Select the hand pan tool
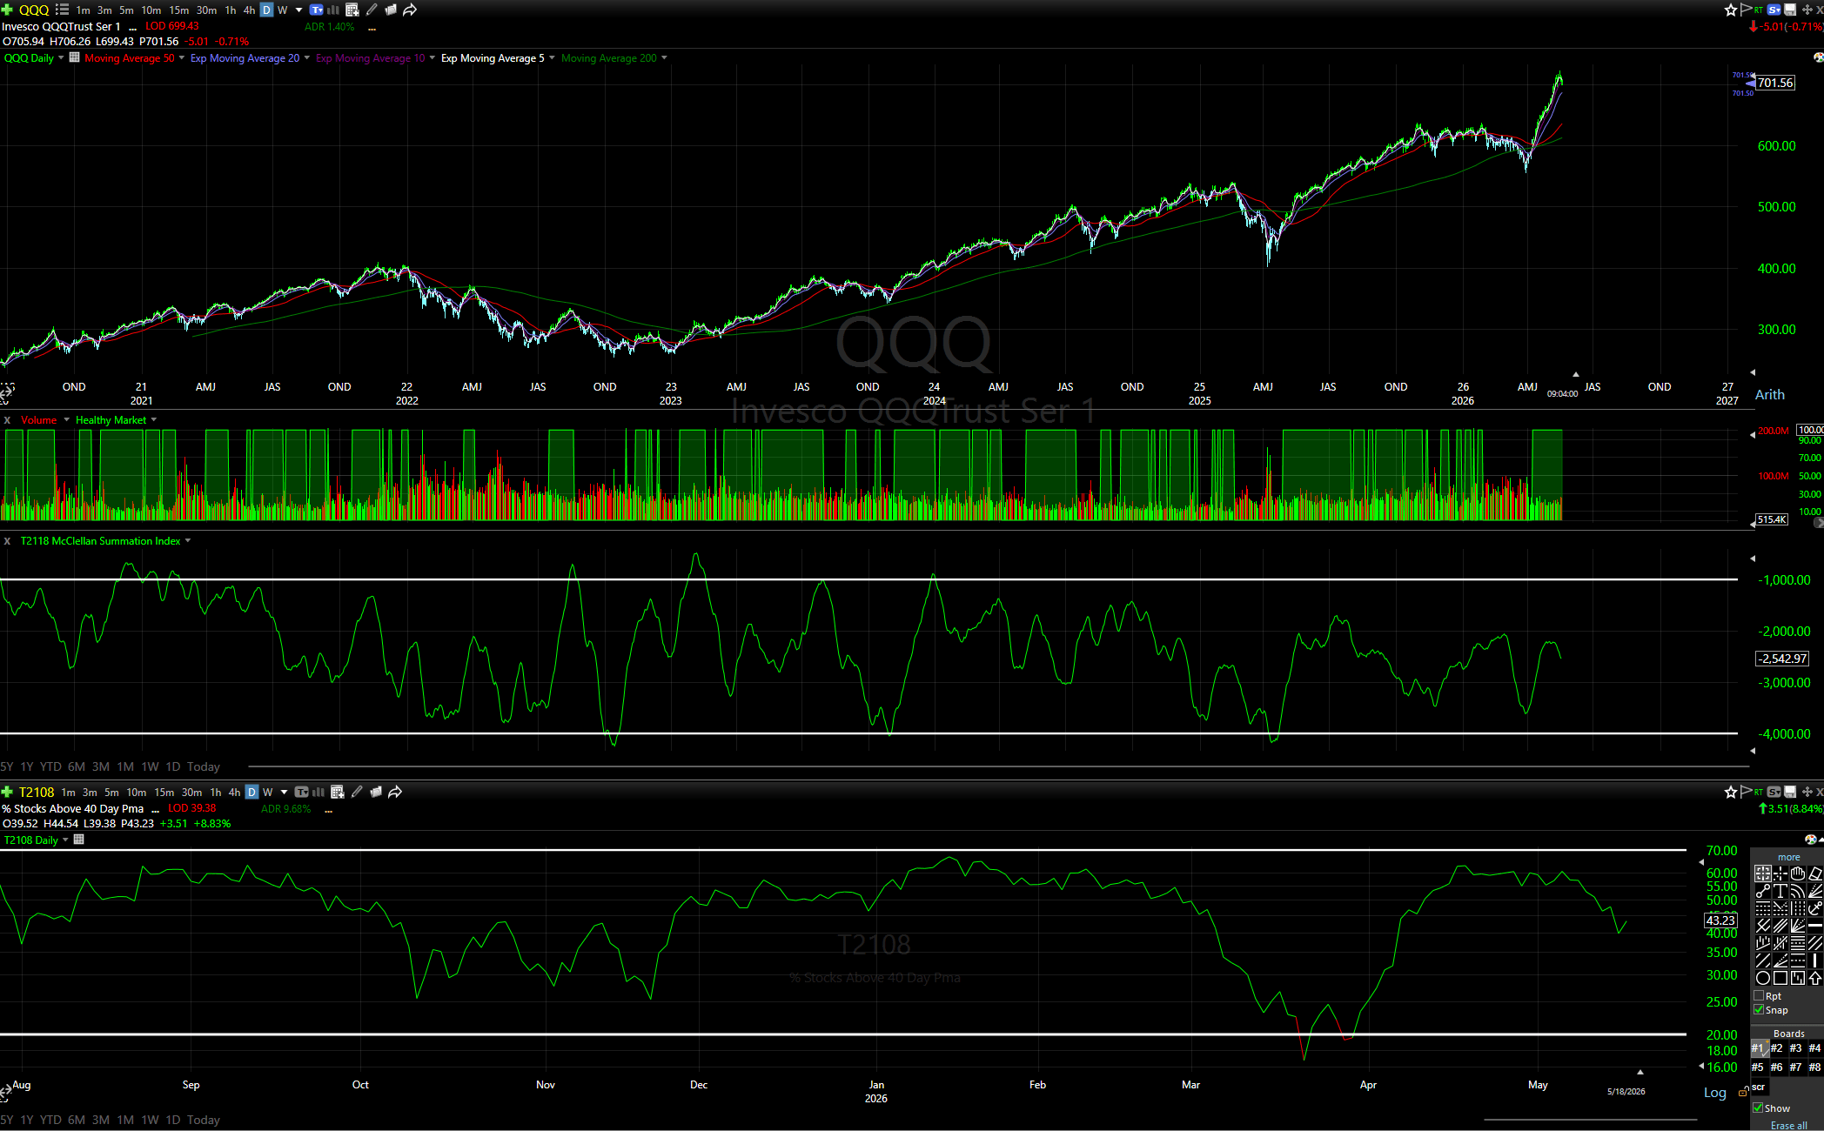The image size is (1824, 1131). 1797,873
